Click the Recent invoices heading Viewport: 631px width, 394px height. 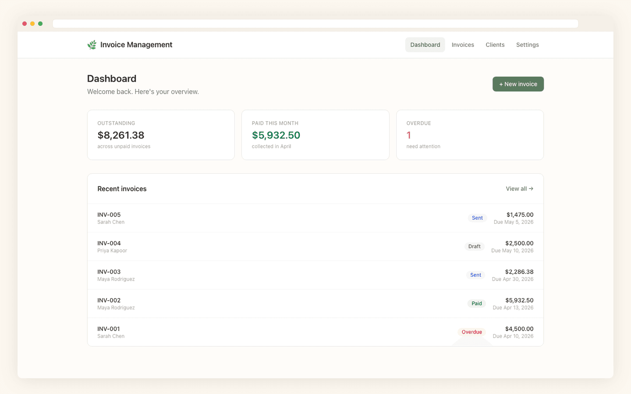(122, 189)
